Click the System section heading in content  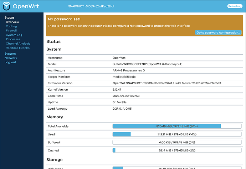click(54, 49)
